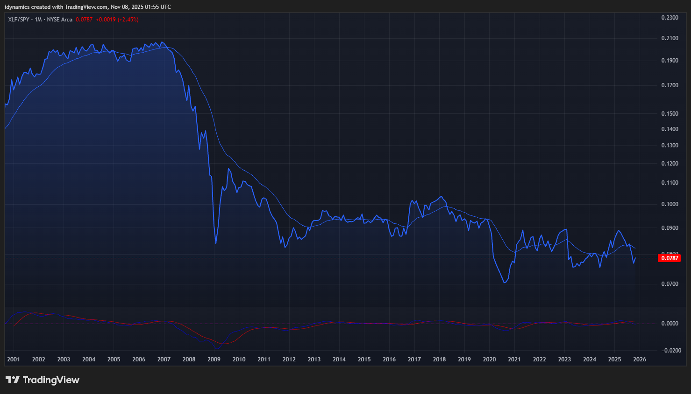This screenshot has height=394, width=691.
Task: Click the -0.0200 indicator scale label
Action: [671, 351]
